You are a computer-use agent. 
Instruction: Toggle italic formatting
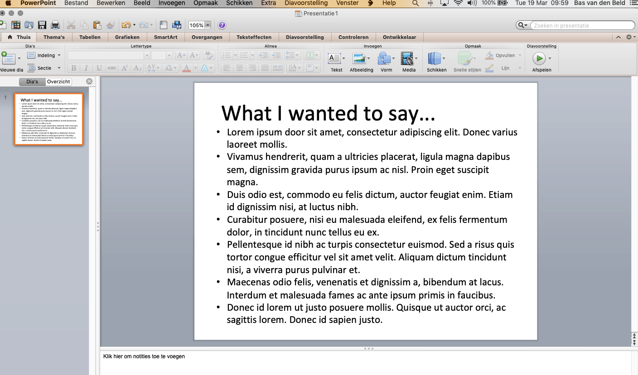click(86, 68)
